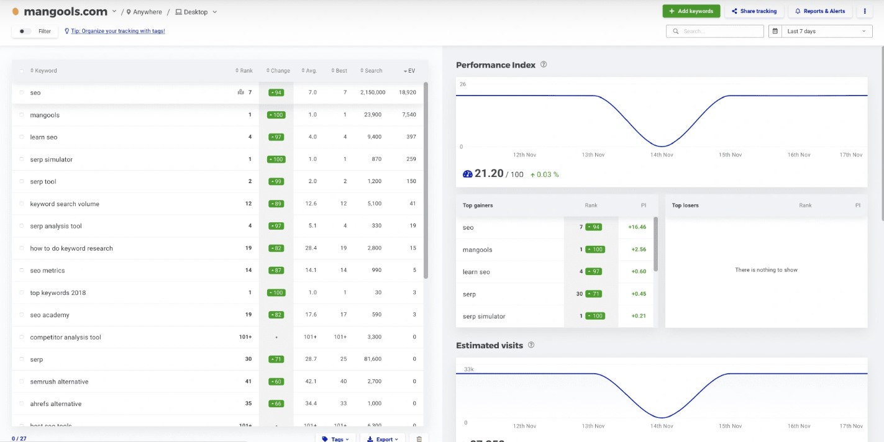The image size is (884, 442).
Task: Sort the table by the Keyword column
Action: coord(43,71)
